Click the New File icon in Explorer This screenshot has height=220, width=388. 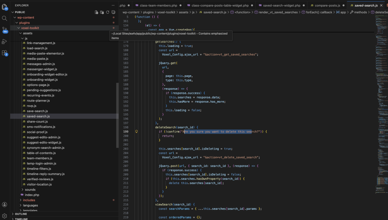tap(97, 12)
